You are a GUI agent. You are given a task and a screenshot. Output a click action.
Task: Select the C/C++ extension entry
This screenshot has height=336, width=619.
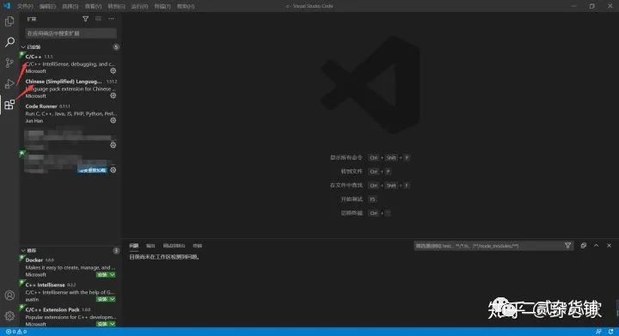tap(70, 64)
